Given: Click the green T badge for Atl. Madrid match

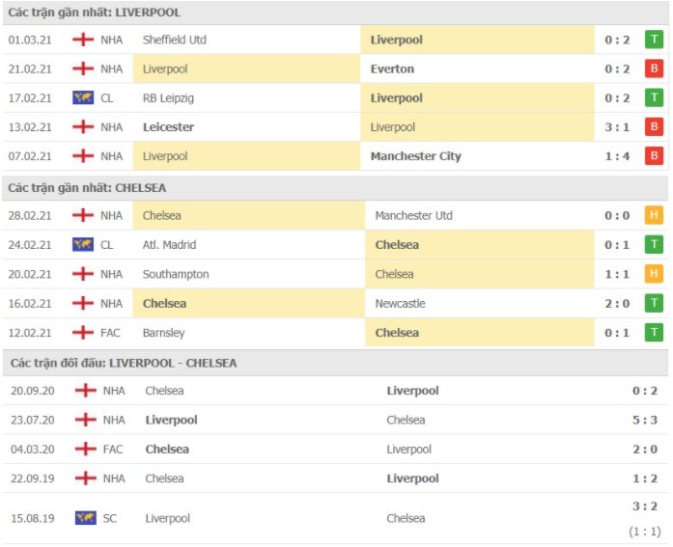Looking at the screenshot, I should (x=654, y=245).
